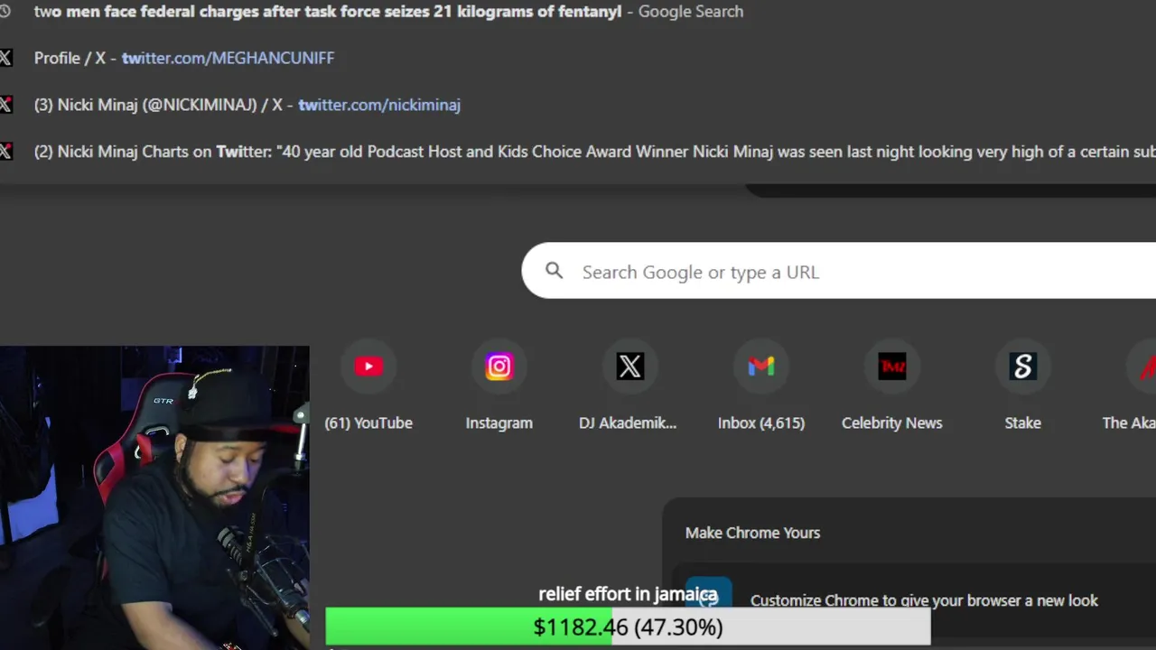Open the Instagram shortcut icon
Image resolution: width=1156 pixels, height=650 pixels.
point(499,367)
